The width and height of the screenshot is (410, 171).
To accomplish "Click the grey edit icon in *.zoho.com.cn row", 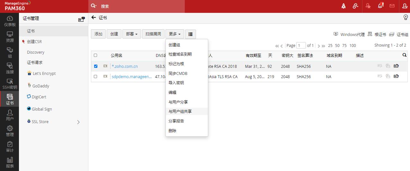I will pyautogui.click(x=380, y=66).
